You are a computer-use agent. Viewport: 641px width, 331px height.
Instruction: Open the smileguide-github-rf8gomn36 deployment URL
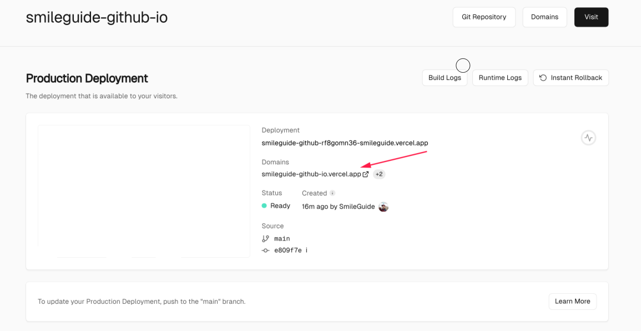345,143
